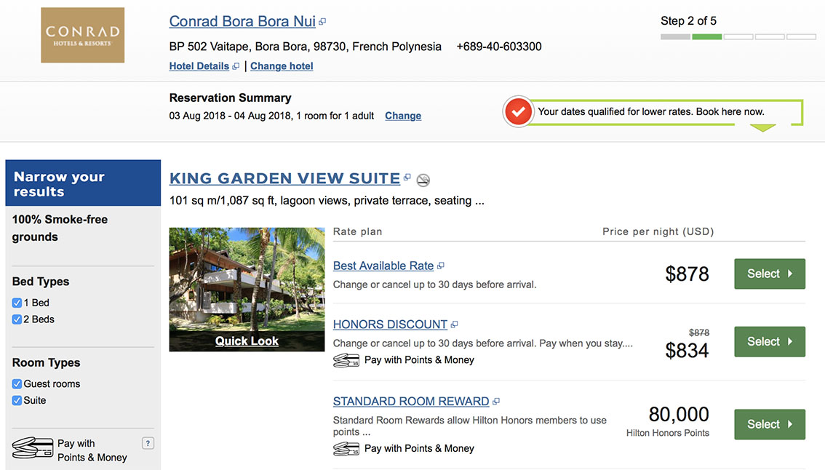Click the $878 Best Available Rate price
Screen dimensions: 825x470
click(687, 274)
